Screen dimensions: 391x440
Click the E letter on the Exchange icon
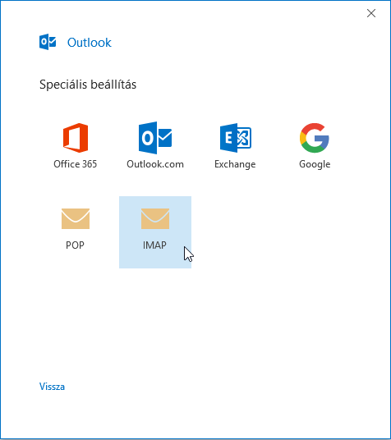(228, 138)
